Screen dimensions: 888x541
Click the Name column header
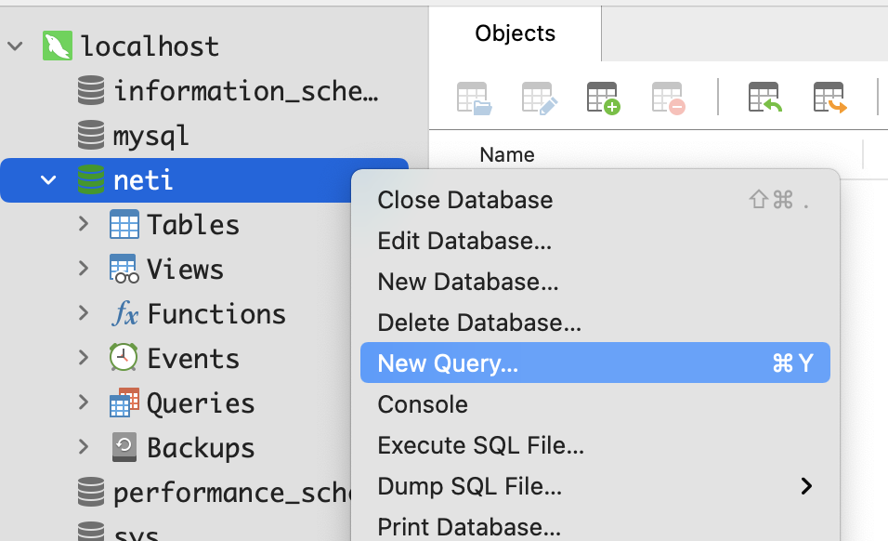[507, 155]
